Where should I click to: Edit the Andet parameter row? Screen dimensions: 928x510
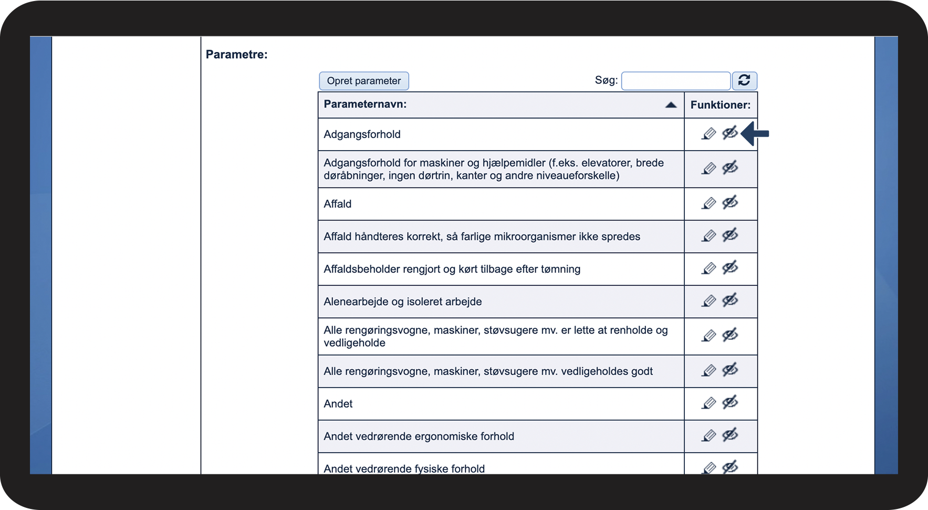708,403
